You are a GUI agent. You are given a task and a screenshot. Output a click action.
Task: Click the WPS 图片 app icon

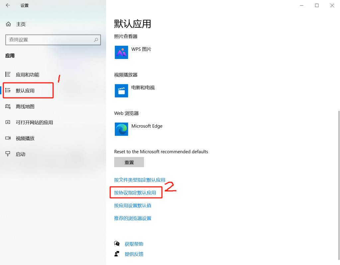pos(121,52)
